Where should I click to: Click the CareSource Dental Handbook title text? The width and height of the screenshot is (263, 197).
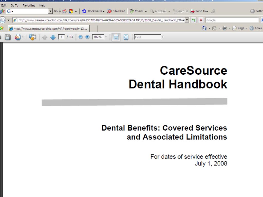[178, 77]
